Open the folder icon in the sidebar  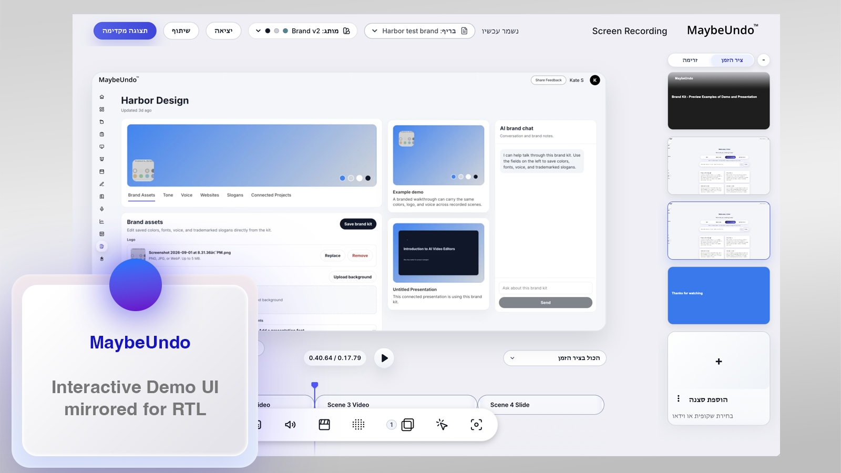coord(102,122)
